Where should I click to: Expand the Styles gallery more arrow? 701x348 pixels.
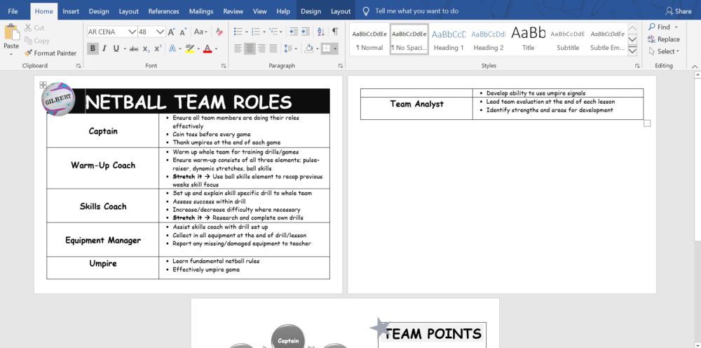[632, 51]
